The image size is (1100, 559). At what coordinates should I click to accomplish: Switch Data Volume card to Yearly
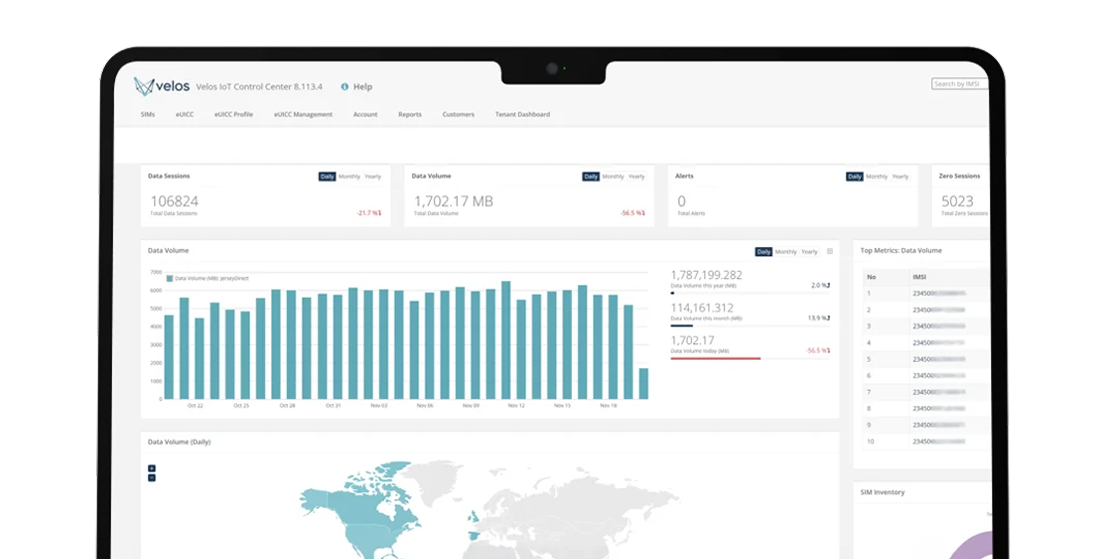click(x=637, y=176)
